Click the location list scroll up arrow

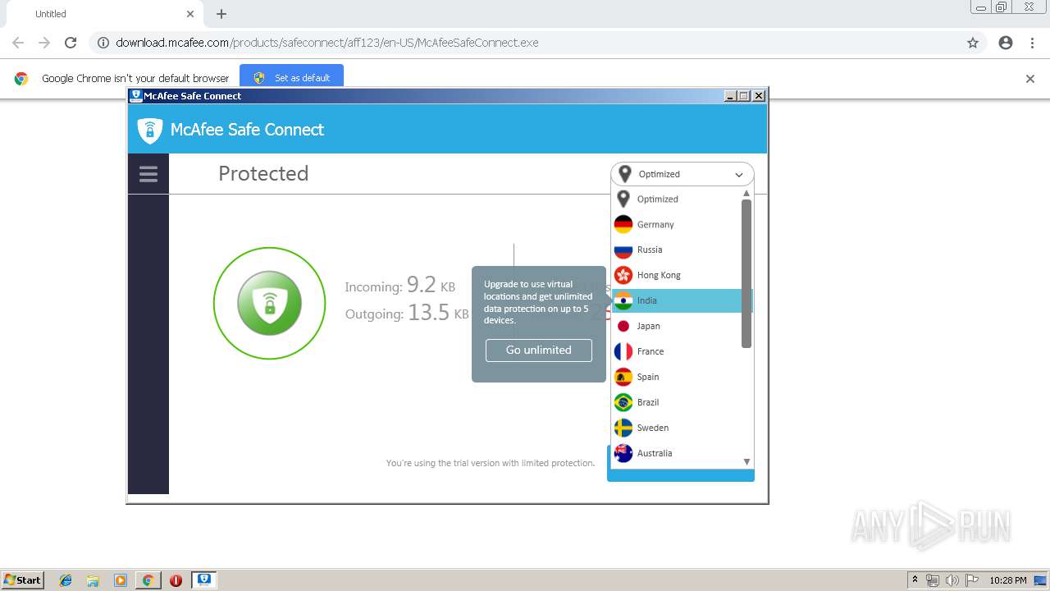pyautogui.click(x=746, y=194)
